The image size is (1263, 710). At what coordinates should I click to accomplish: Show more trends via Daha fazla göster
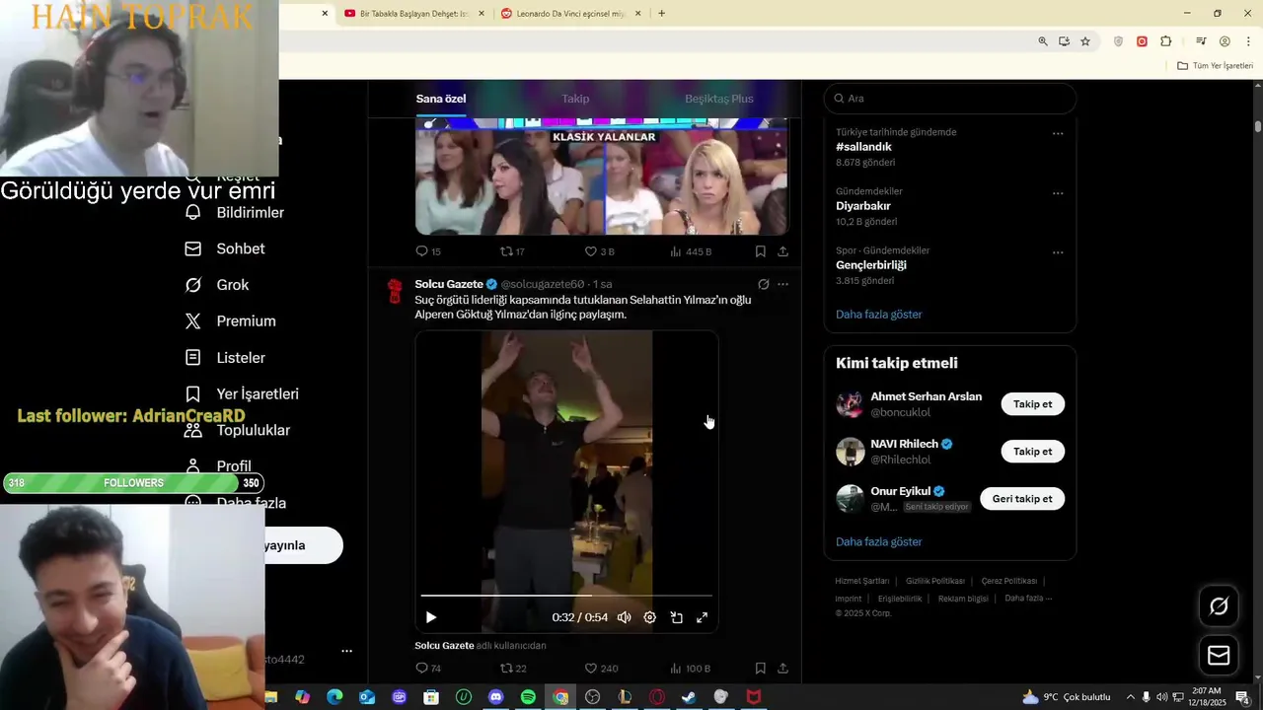coord(878,315)
